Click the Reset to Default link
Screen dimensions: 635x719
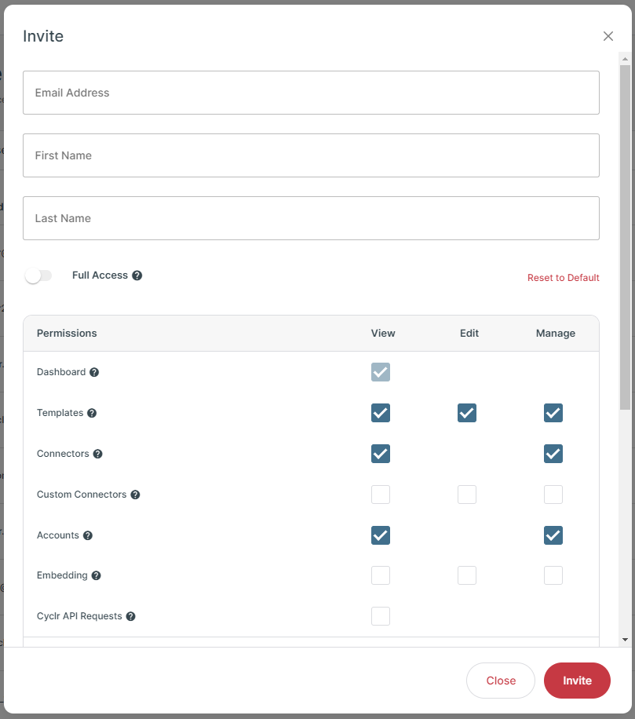point(563,277)
